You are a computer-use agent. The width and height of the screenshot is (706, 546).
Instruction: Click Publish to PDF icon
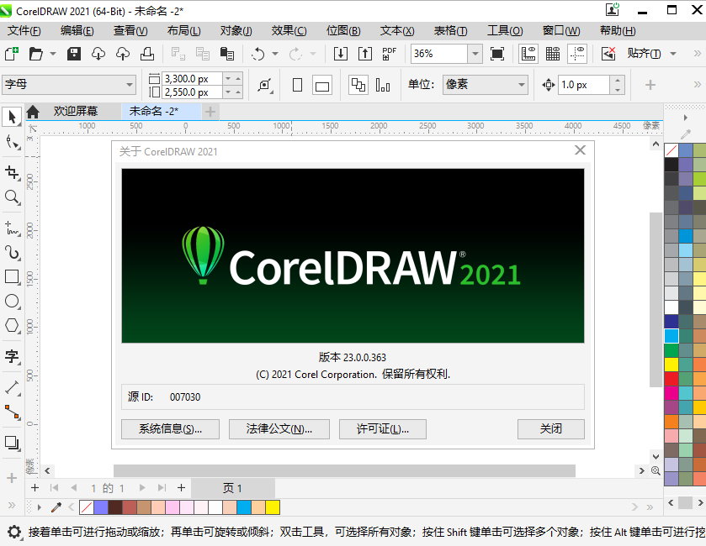[390, 54]
